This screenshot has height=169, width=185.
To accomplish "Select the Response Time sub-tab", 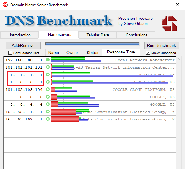I will (121, 52).
